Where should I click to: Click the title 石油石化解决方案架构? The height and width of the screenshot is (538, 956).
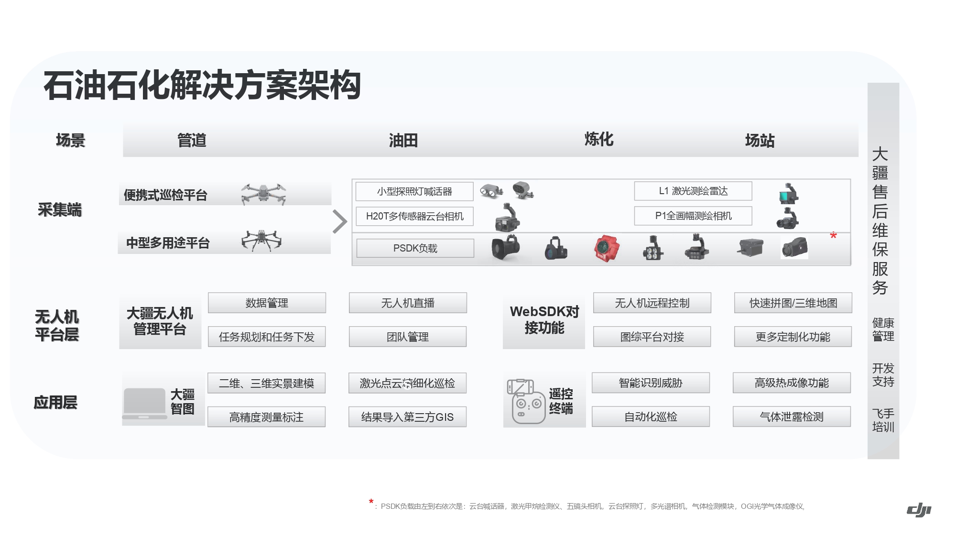click(x=202, y=85)
